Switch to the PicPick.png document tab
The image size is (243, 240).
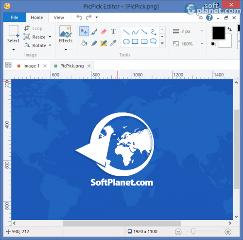coord(72,66)
